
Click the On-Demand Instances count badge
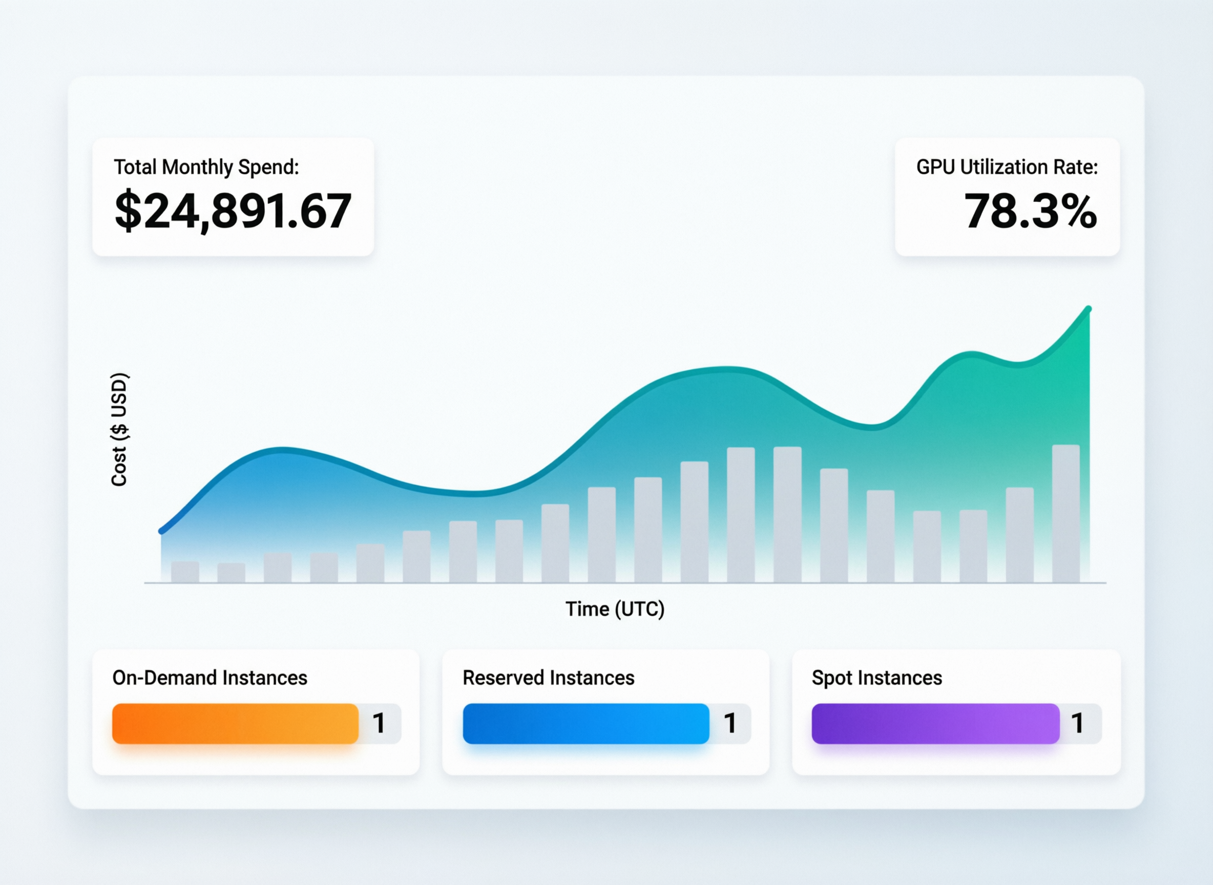(380, 723)
